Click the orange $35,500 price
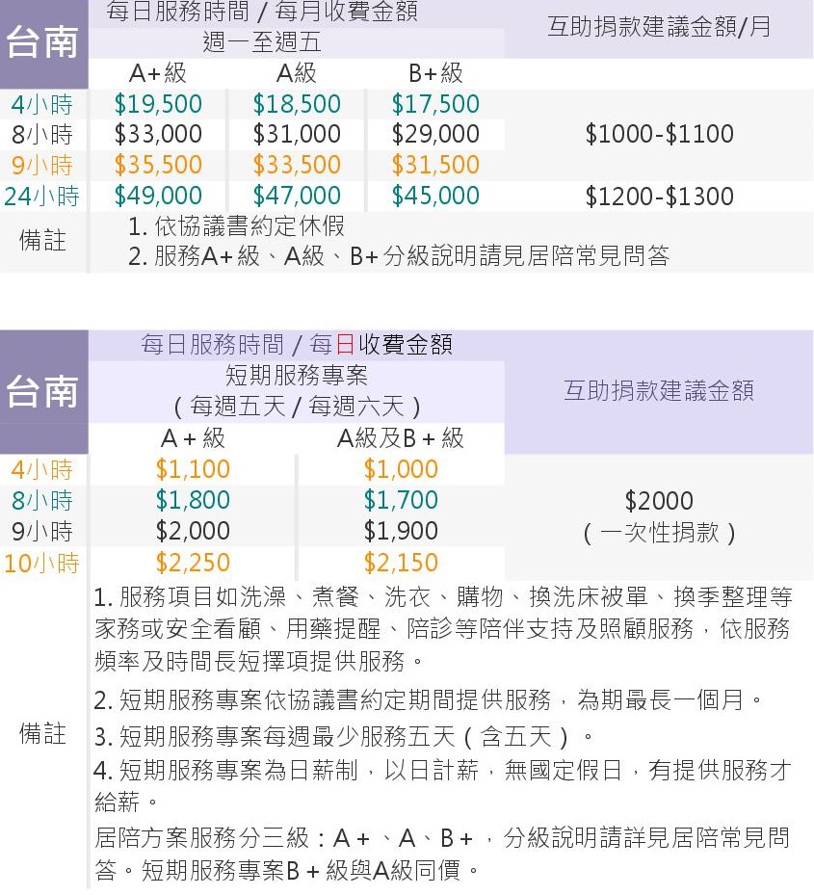This screenshot has height=895, width=814. [158, 165]
